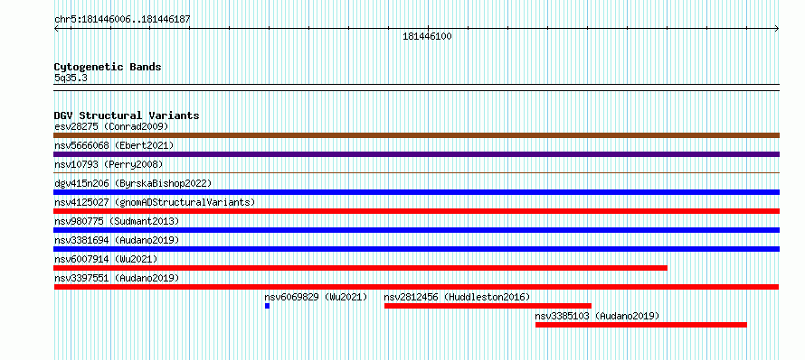Open nsv3385103 (Audano2019) label
Screen dimensions: 805x360
[x=597, y=316]
